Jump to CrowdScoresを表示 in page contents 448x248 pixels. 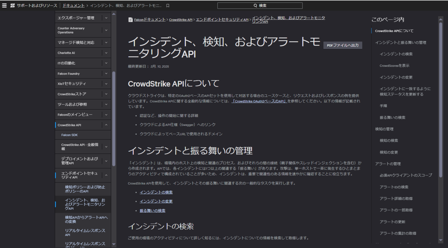[395, 66]
